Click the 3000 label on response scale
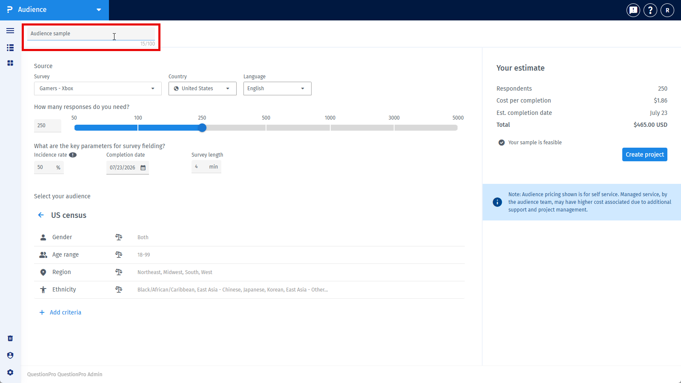681x383 pixels. pos(394,118)
